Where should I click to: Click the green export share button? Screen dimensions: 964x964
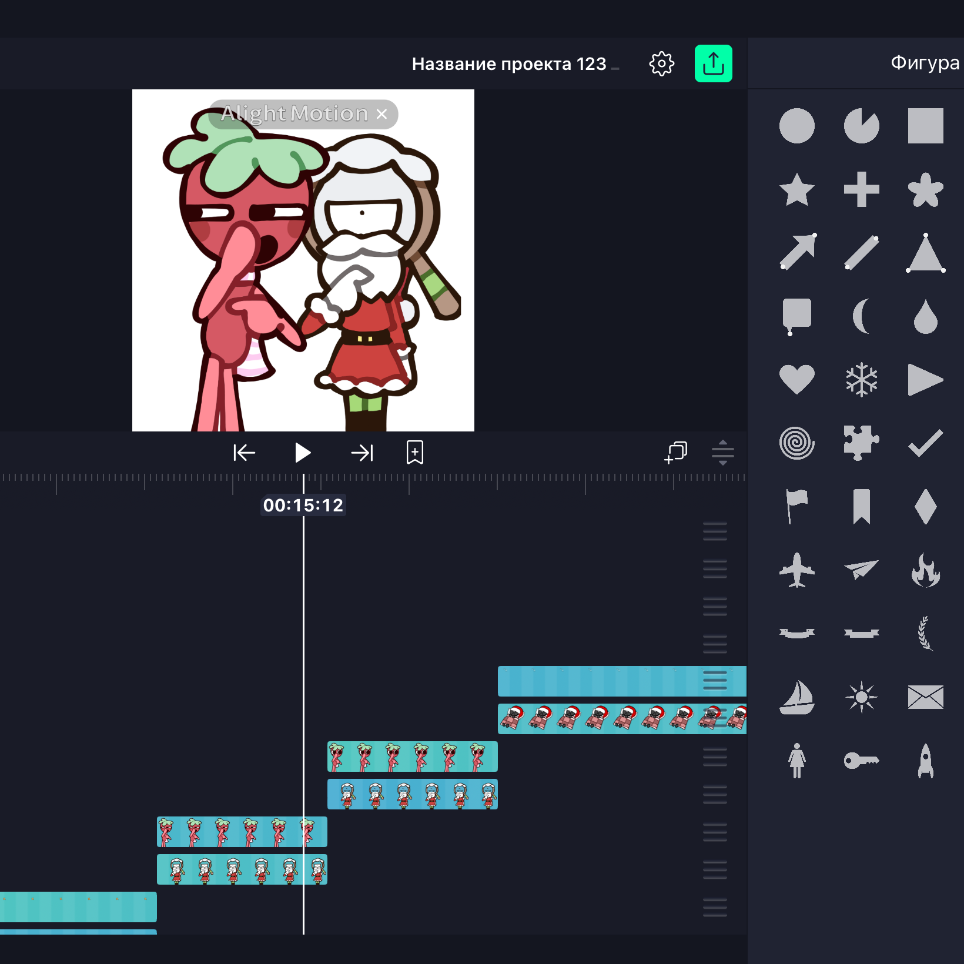[x=713, y=63]
